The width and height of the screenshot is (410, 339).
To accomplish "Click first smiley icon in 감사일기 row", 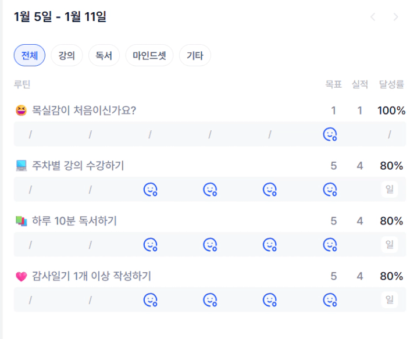I will coord(151,300).
